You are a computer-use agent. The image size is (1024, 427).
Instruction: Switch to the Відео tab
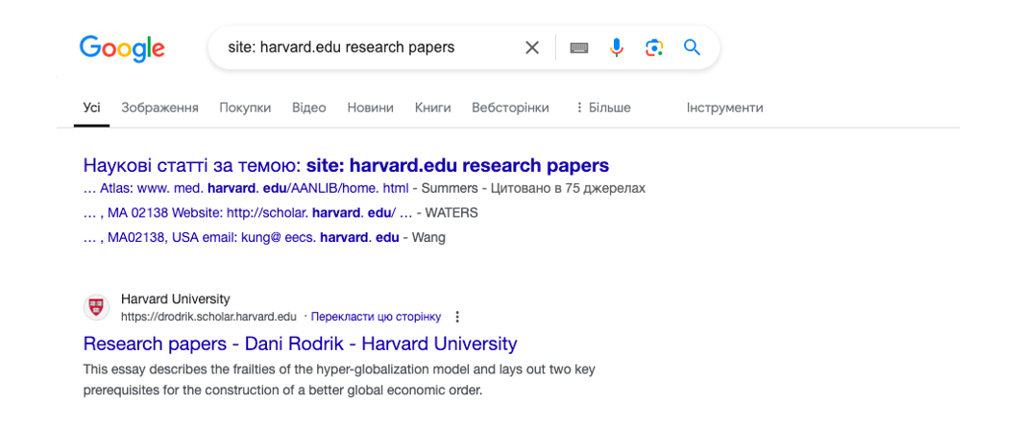point(309,107)
